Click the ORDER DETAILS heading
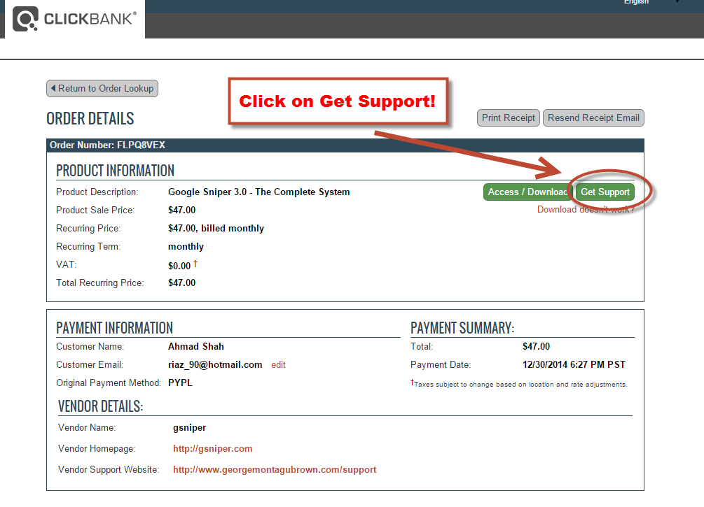The width and height of the screenshot is (704, 507). coord(90,119)
